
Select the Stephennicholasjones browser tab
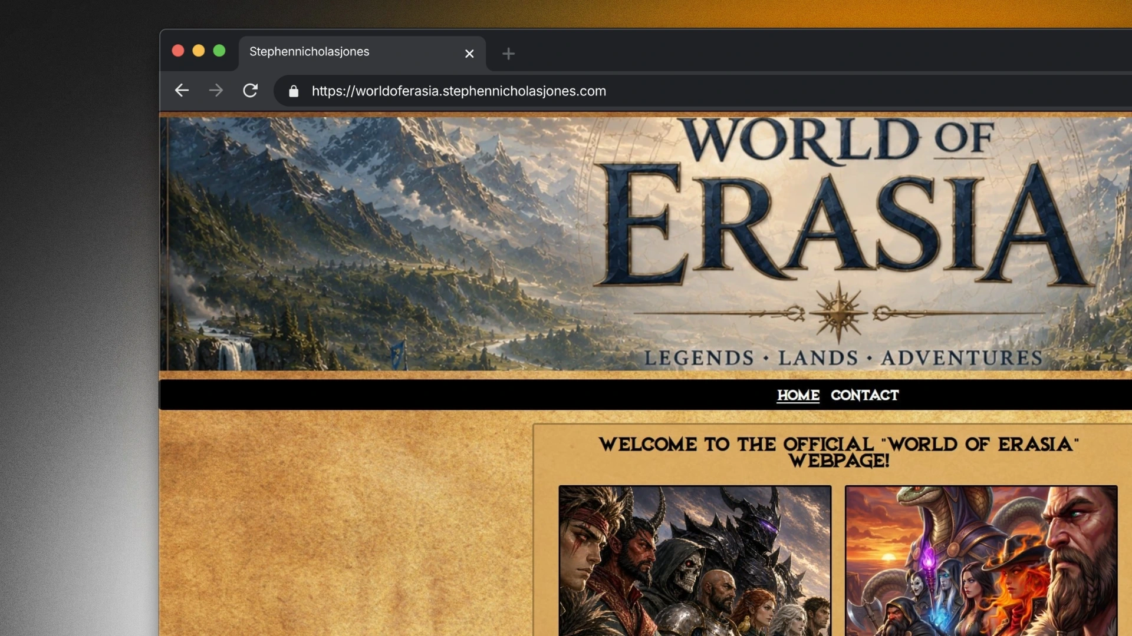[362, 53]
